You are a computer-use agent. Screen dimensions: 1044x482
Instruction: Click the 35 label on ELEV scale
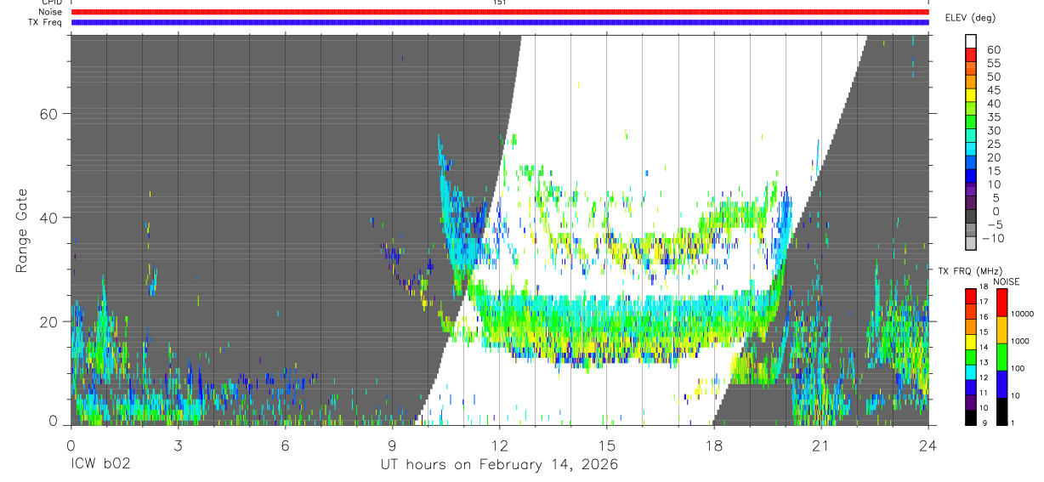coord(993,117)
